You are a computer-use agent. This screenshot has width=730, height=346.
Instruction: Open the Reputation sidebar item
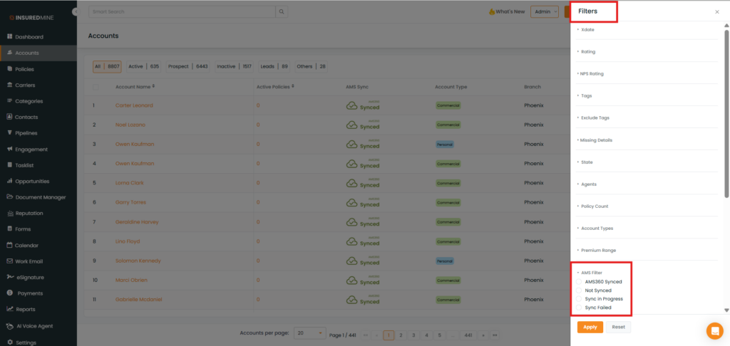coord(29,213)
